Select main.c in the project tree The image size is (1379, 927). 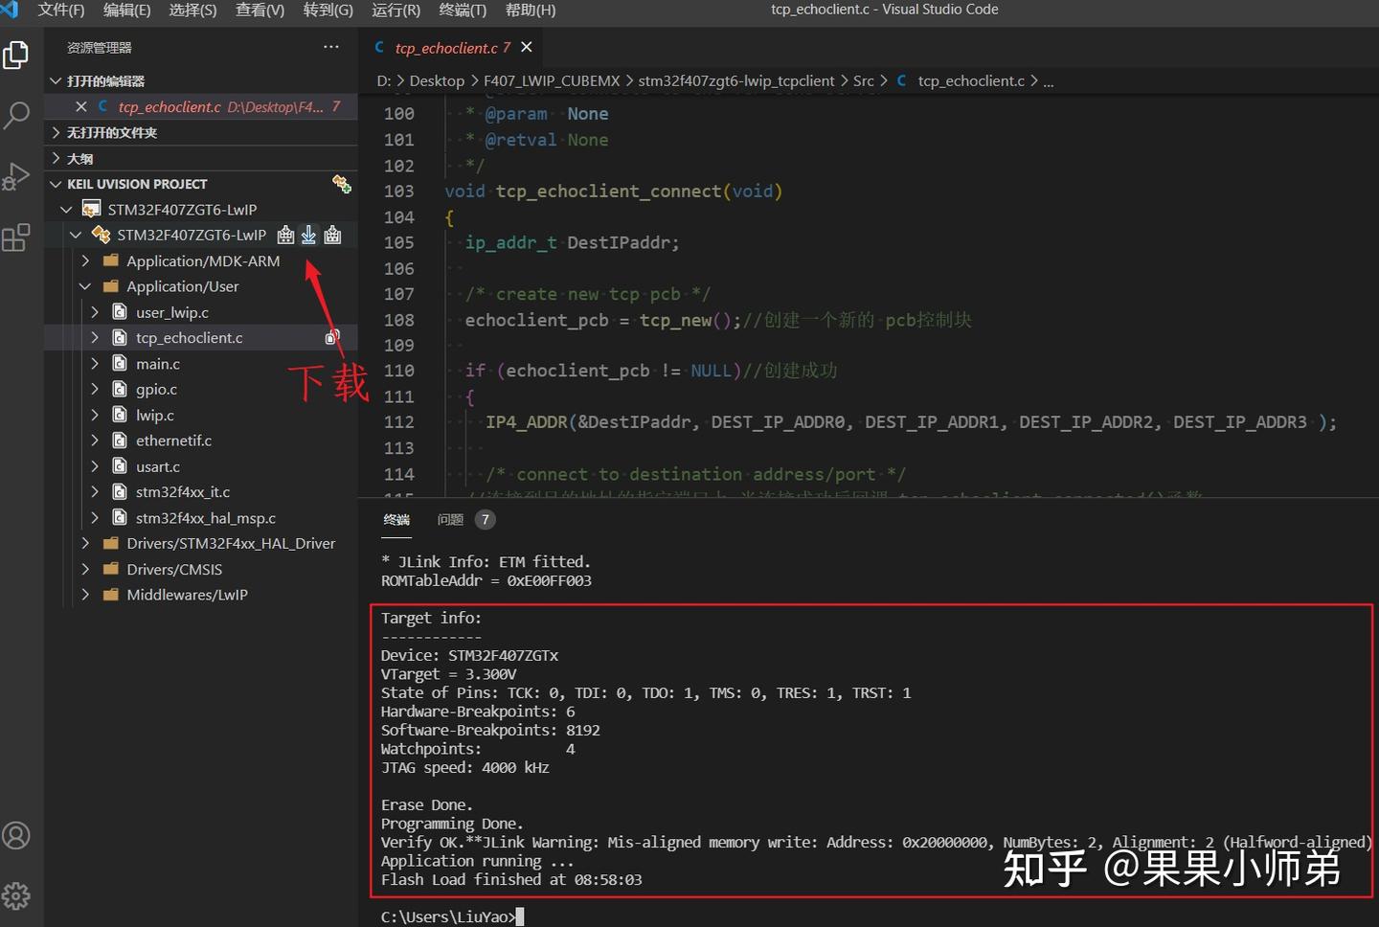[157, 363]
